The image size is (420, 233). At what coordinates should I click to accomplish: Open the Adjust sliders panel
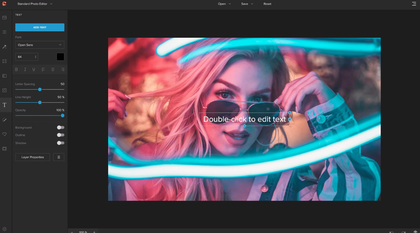point(4,32)
